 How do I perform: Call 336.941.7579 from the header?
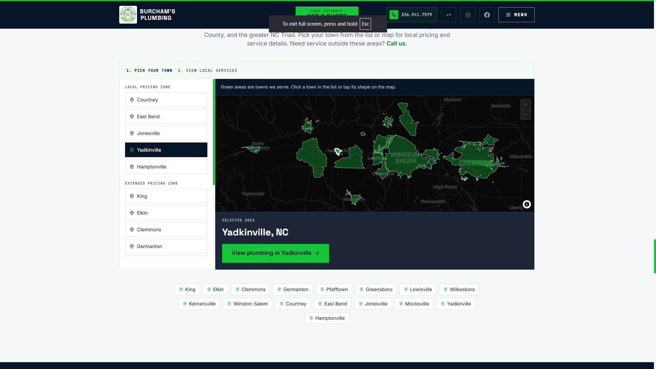click(411, 15)
